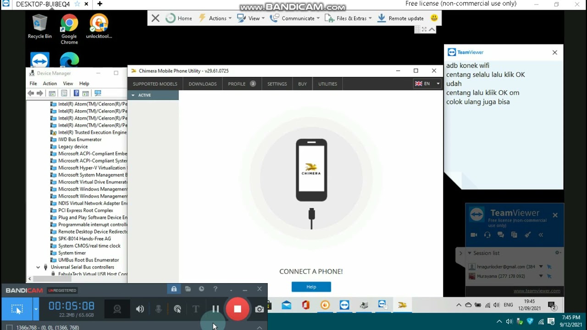The height and width of the screenshot is (330, 587).
Task: Toggle Bandicam speaker sound recording
Action: pyautogui.click(x=140, y=309)
